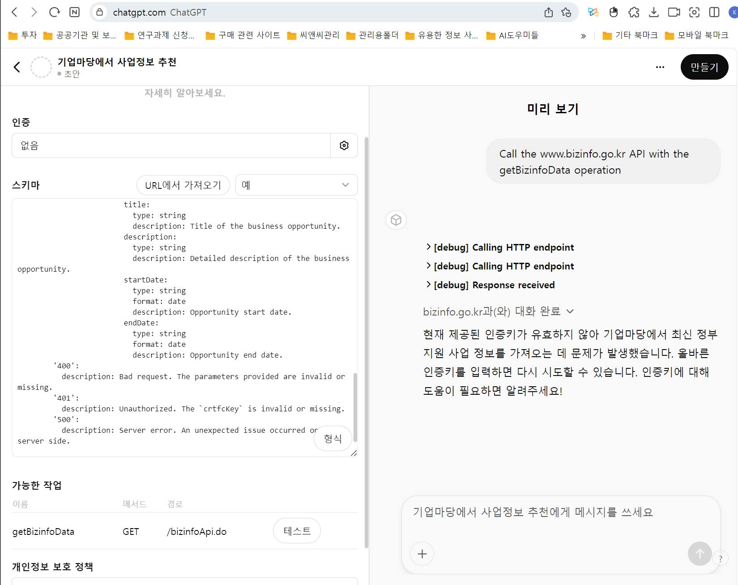Open the 공공기관 및 보... bookmark folder
Image resolution: width=738 pixels, height=585 pixels.
coord(80,35)
